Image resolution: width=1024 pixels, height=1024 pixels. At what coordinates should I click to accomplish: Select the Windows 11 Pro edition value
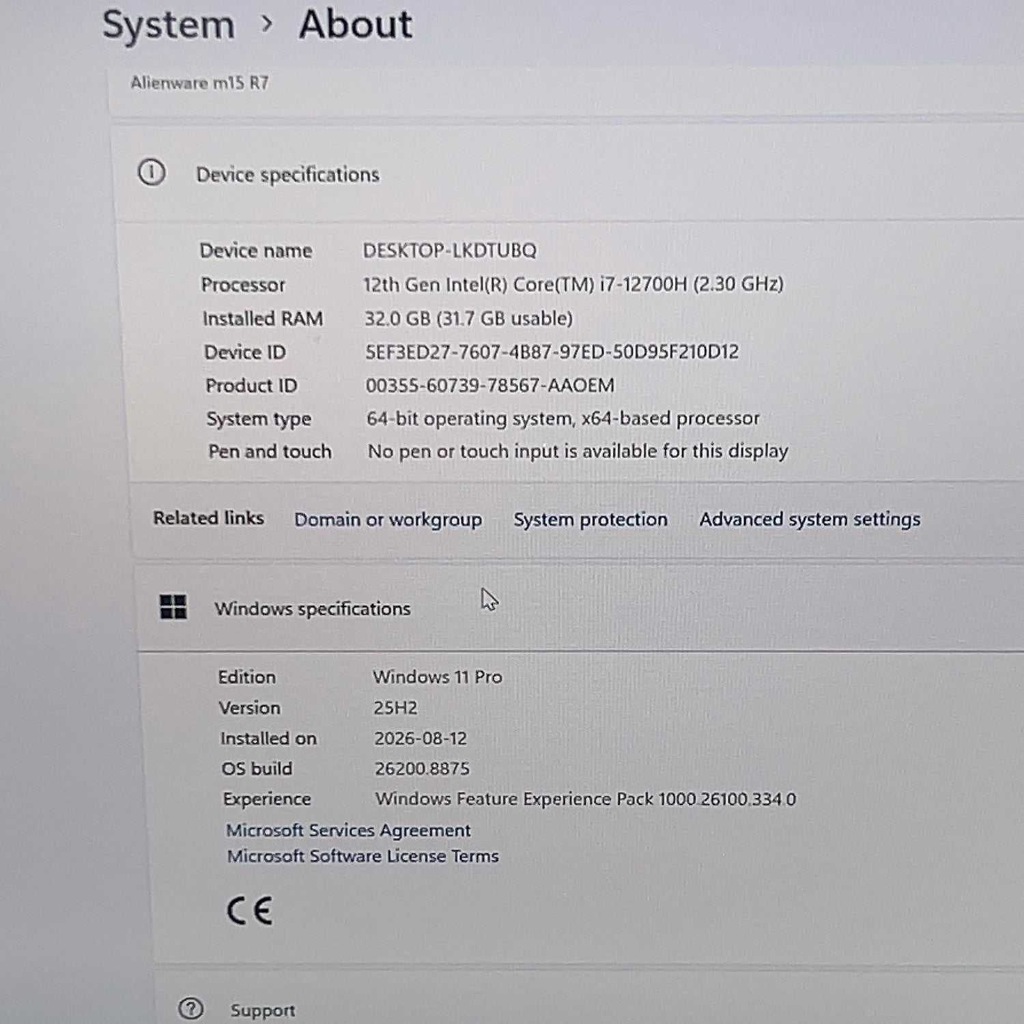click(x=438, y=677)
